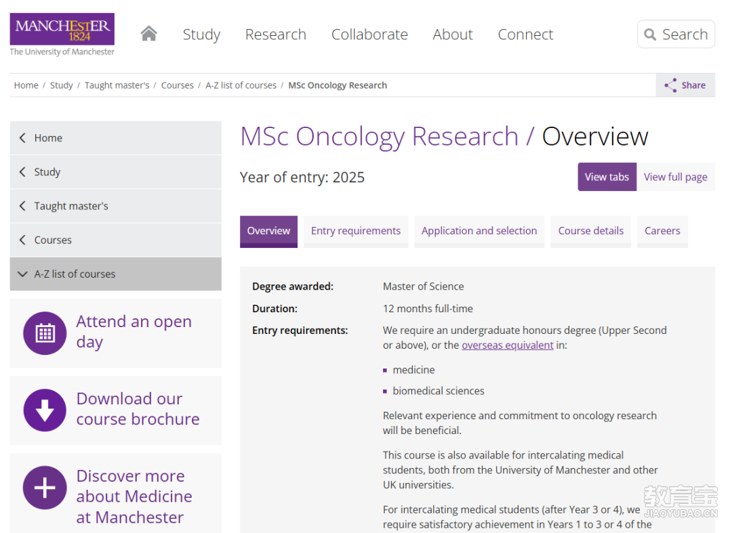Open the overseas equivalent link

508,345
